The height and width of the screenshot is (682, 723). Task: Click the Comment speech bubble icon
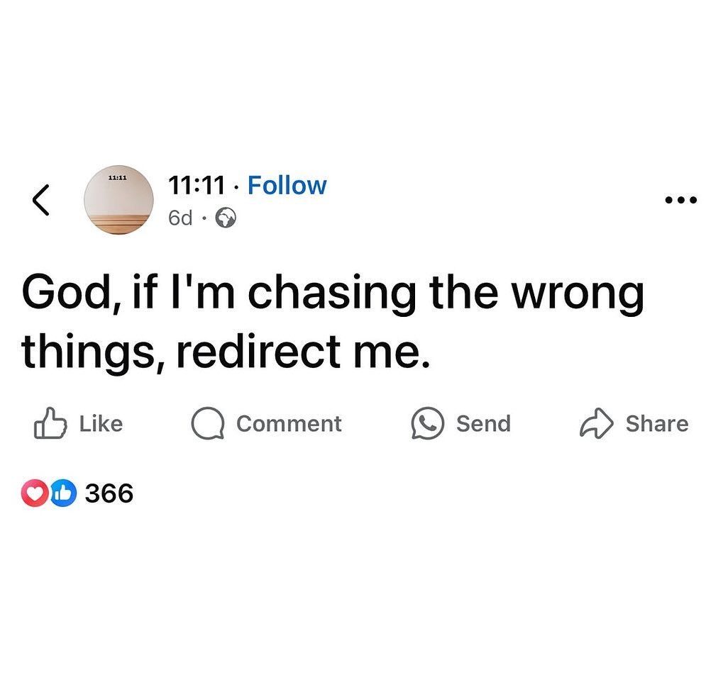tap(208, 424)
